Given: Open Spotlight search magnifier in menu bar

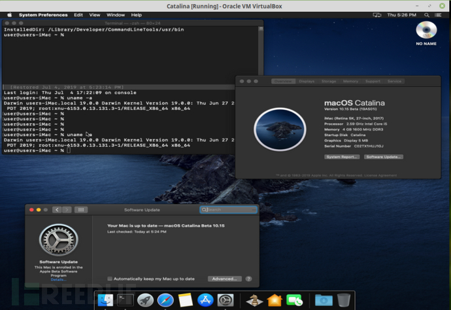Looking at the screenshot, I should click(427, 15).
